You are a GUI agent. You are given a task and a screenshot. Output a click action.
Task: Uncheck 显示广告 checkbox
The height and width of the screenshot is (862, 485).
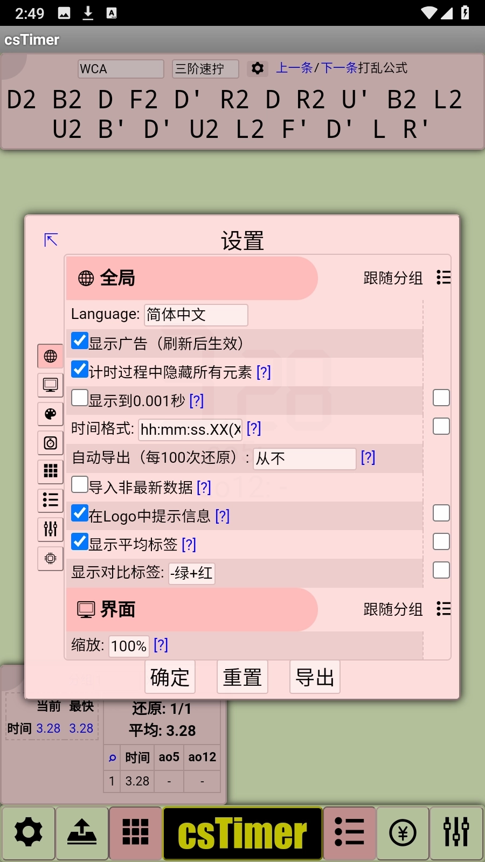tap(79, 340)
